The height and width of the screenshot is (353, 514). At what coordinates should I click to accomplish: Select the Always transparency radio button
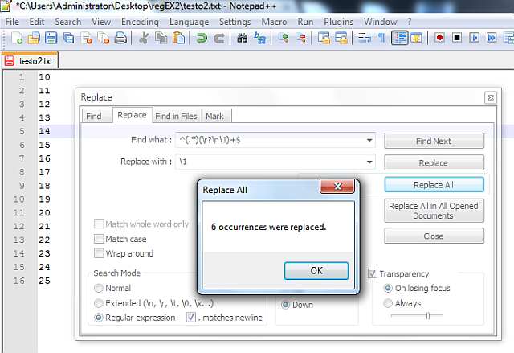click(x=388, y=303)
